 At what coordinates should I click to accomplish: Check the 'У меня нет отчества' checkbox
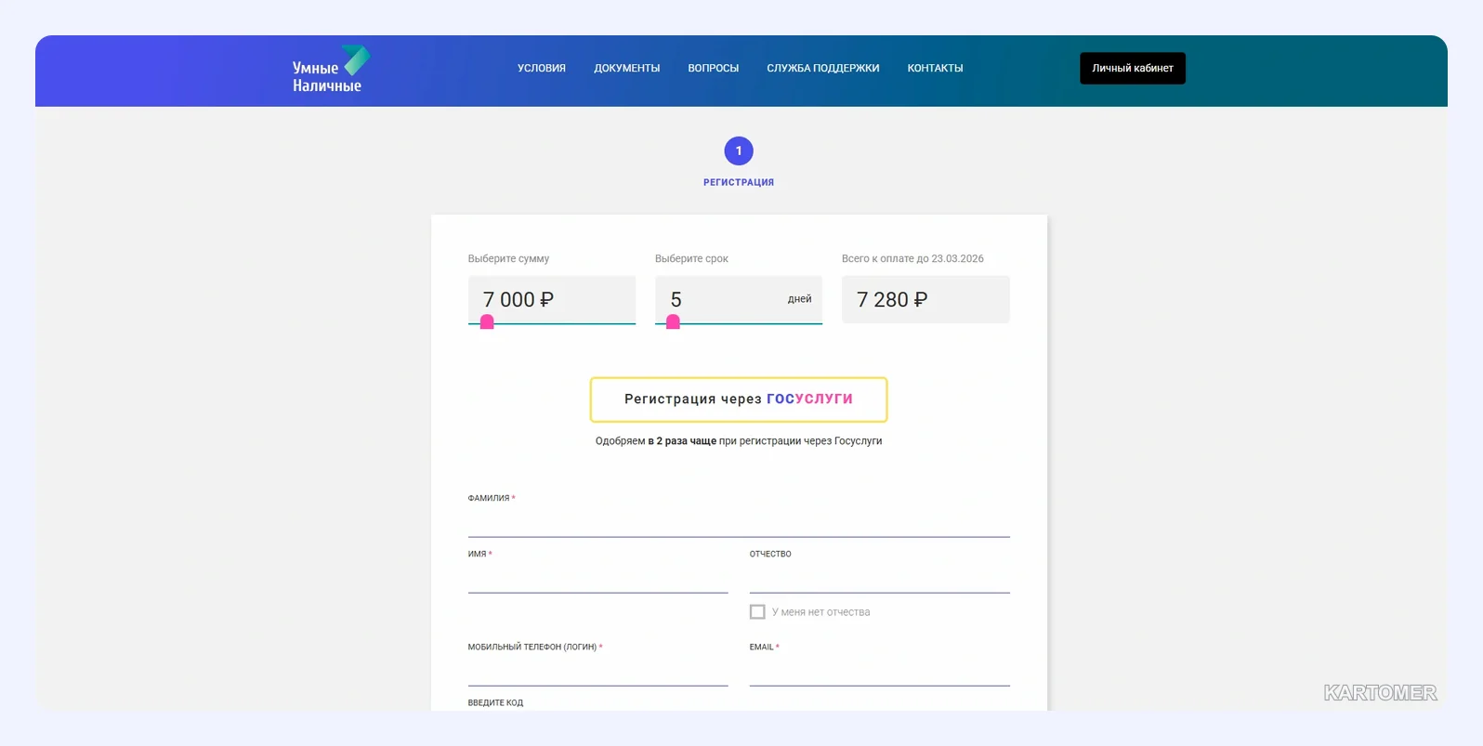click(757, 612)
